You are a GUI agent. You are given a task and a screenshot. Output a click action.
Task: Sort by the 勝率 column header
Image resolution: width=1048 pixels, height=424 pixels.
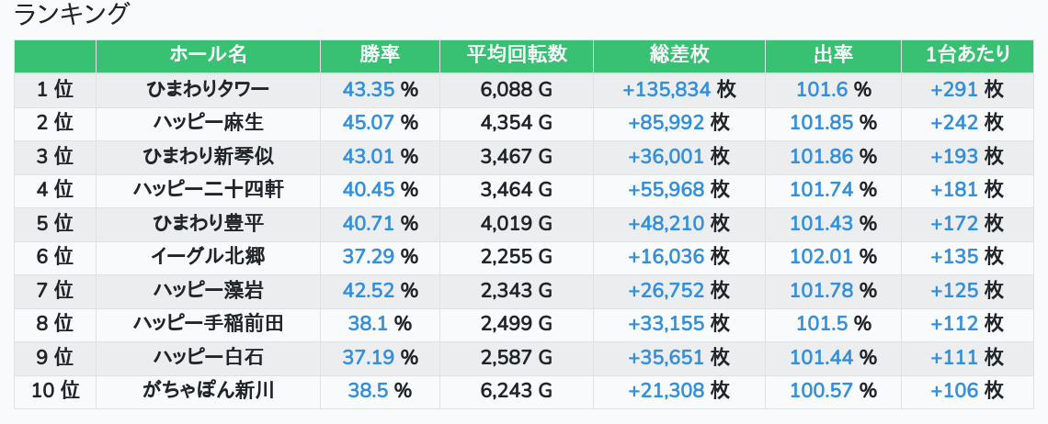click(380, 55)
